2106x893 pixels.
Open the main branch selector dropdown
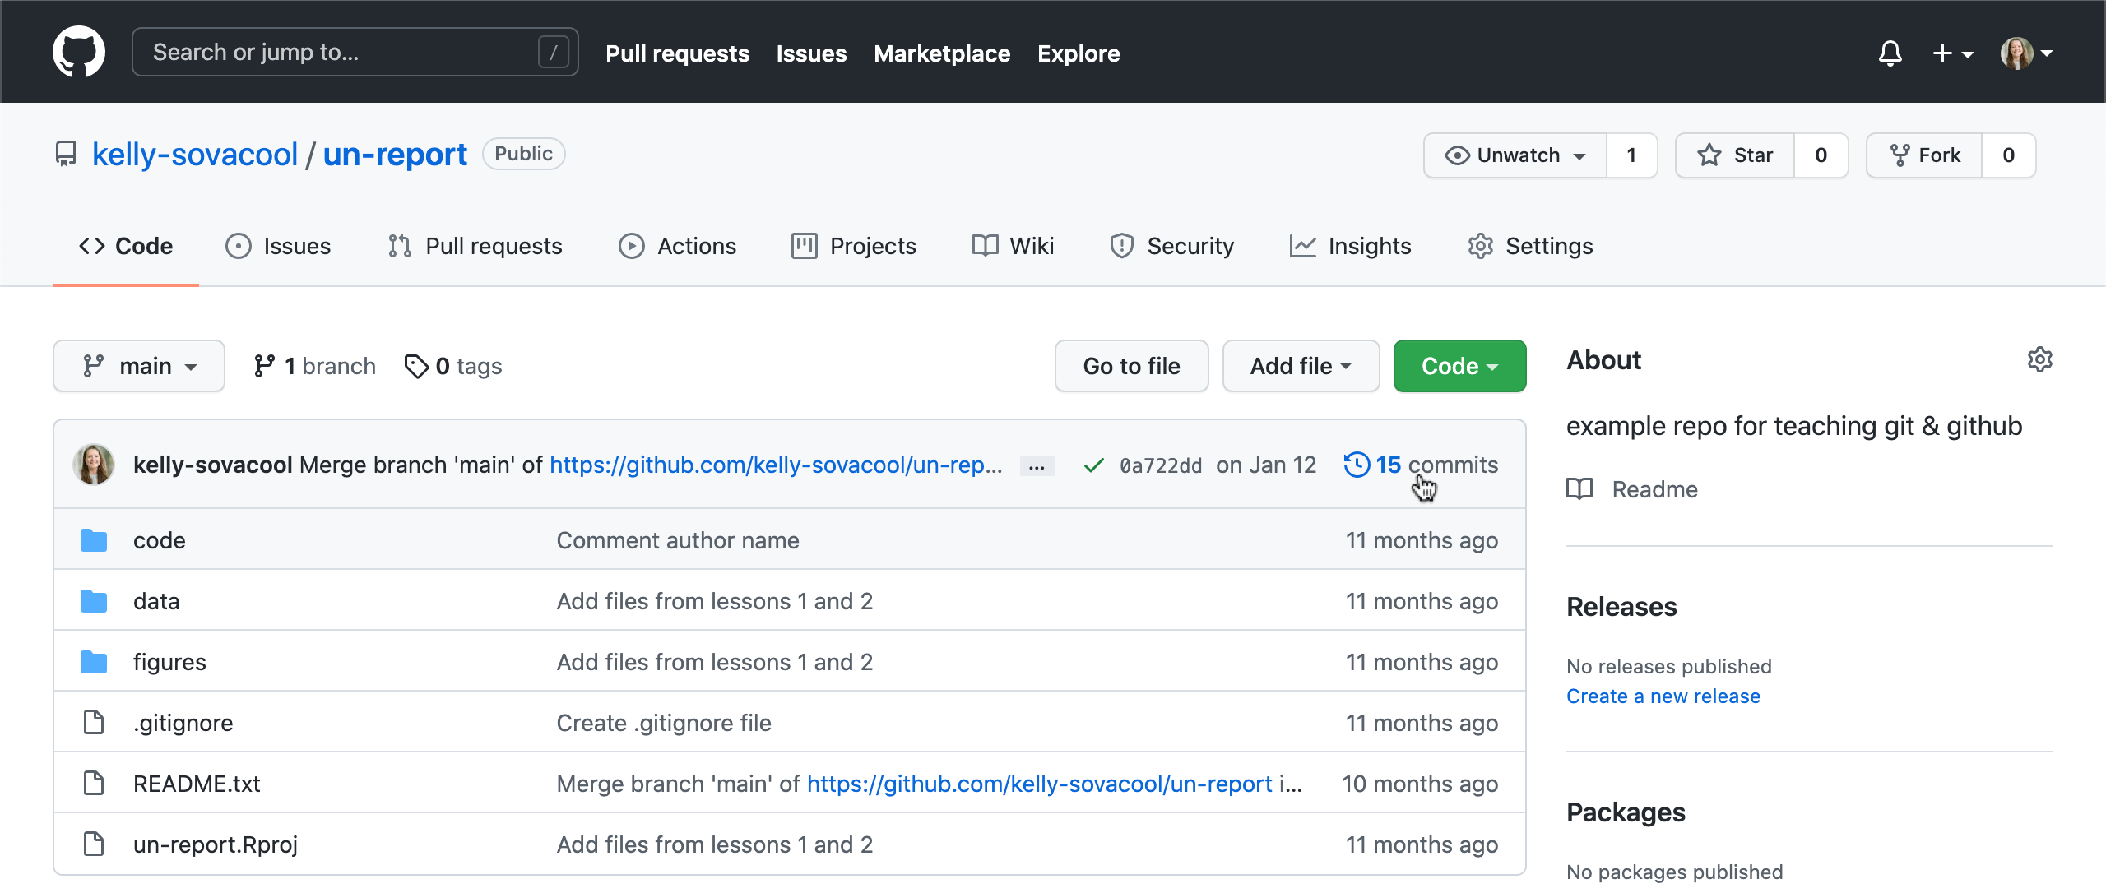[x=139, y=366]
